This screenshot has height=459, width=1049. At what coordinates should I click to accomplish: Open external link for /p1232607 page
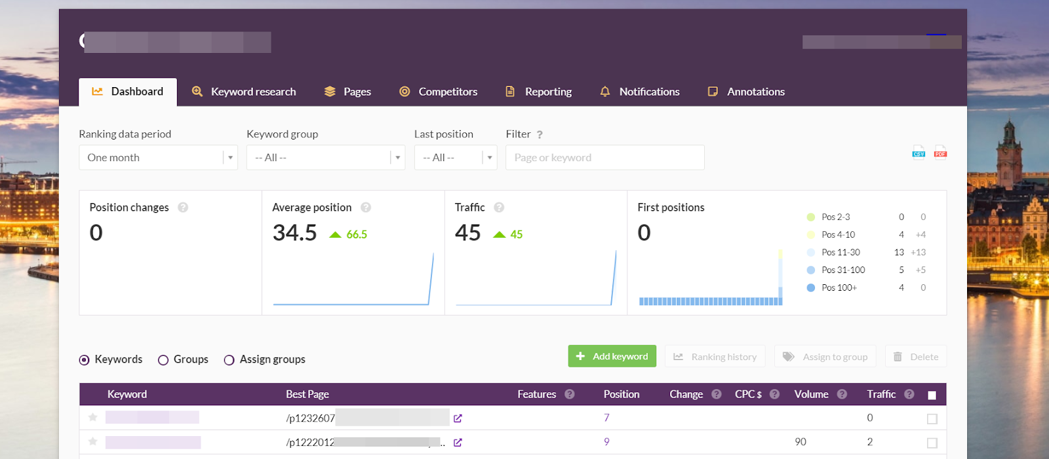(x=458, y=418)
